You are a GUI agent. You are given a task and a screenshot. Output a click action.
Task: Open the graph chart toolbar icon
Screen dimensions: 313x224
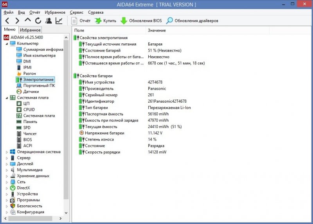pyautogui.click(x=59, y=21)
